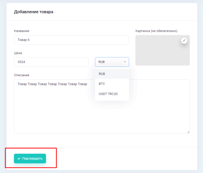The height and width of the screenshot is (173, 203).
Task: Select RUB from the currency list
Action: (102, 74)
